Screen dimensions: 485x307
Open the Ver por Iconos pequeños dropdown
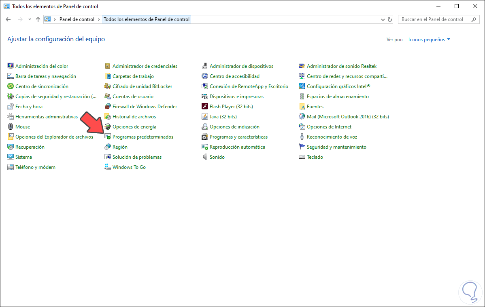429,40
